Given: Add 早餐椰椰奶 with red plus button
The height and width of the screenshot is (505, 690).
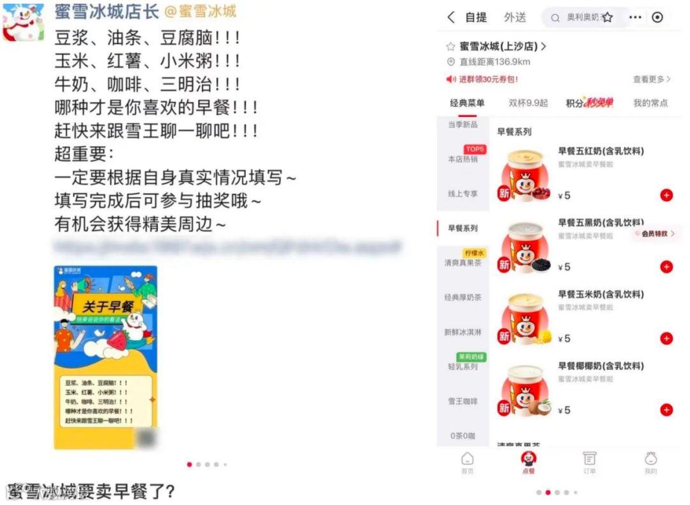Looking at the screenshot, I should 666,410.
